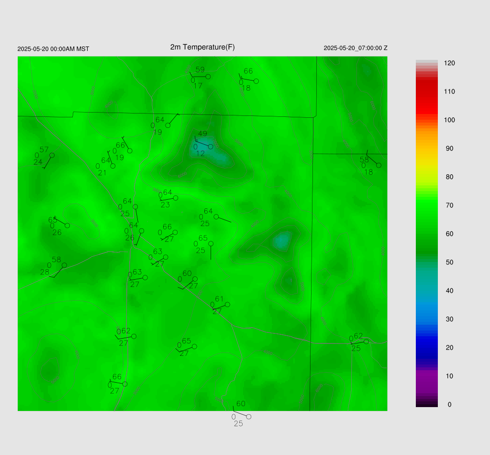
Task: Click the 30 tick label on colorbar
Action: click(x=449, y=319)
